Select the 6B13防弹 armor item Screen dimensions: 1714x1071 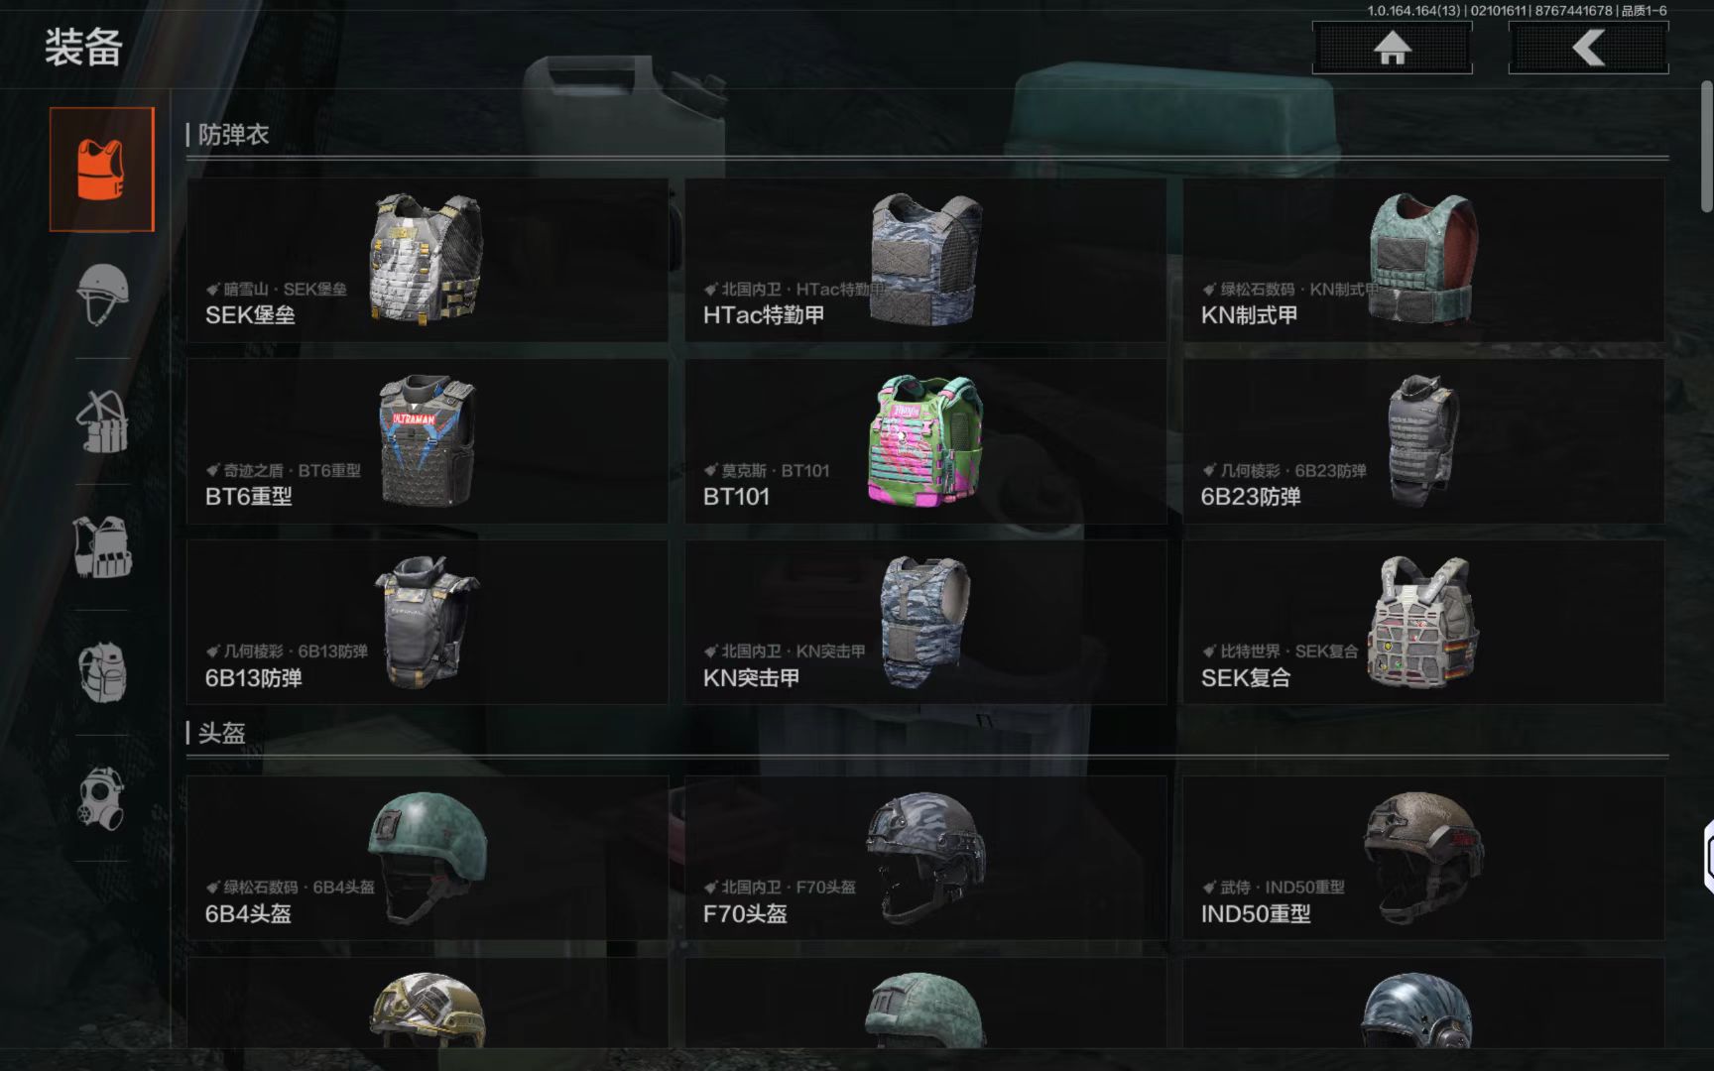(x=428, y=623)
